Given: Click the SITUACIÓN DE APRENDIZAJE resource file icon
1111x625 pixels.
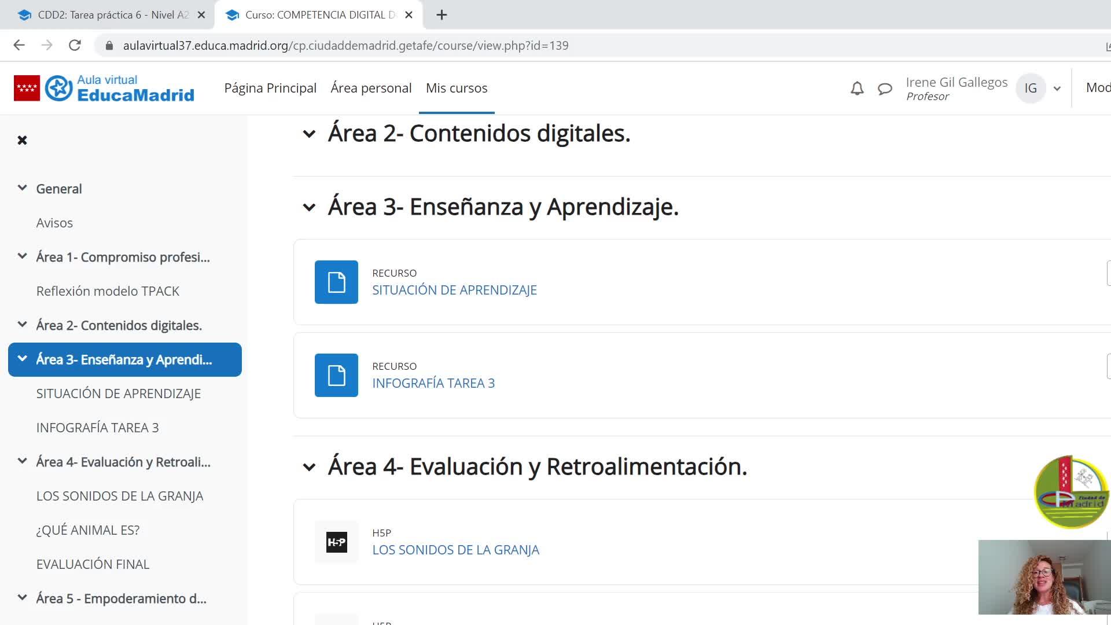Looking at the screenshot, I should point(336,282).
